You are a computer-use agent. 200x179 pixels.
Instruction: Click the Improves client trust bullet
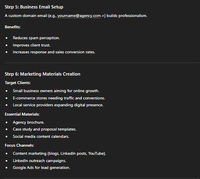(32, 45)
